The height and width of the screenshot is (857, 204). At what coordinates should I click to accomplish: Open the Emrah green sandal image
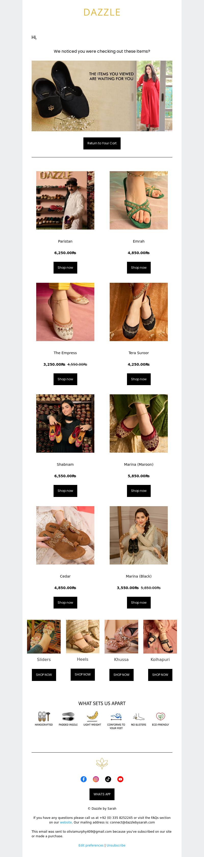tap(139, 200)
